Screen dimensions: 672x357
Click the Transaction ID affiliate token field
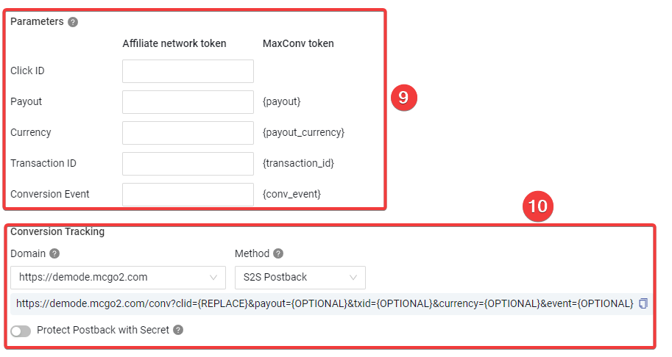(188, 163)
